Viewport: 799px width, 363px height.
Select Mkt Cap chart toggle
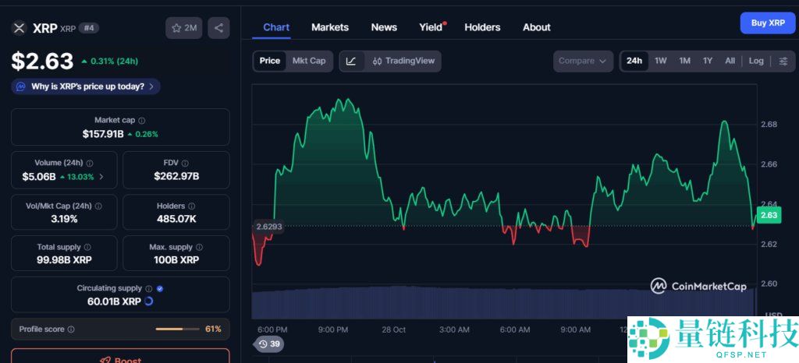[309, 61]
